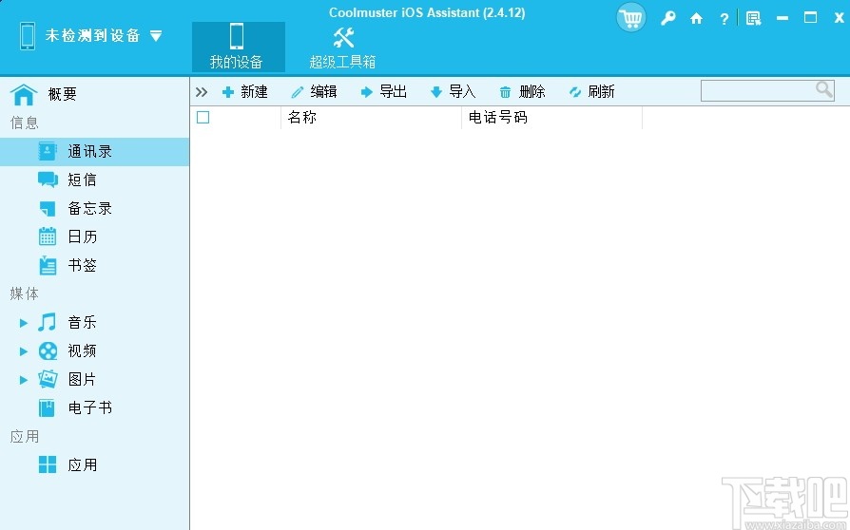Open the shopping cart purchase icon

click(631, 18)
